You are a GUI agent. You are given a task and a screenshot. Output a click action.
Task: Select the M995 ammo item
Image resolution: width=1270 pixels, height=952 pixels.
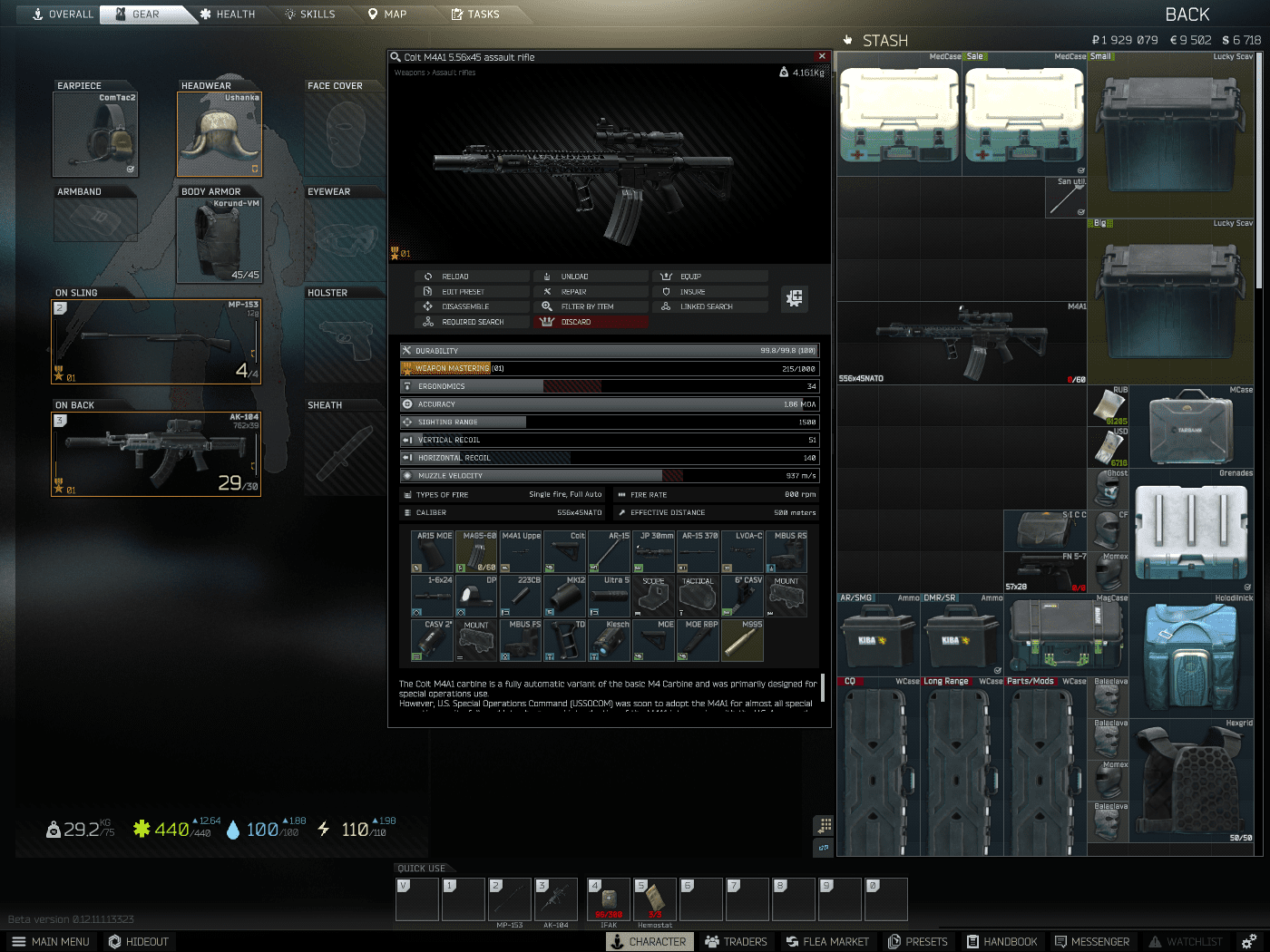pyautogui.click(x=742, y=640)
